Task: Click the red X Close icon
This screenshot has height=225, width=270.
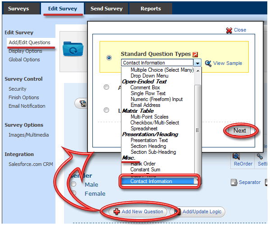Action: pos(229,30)
